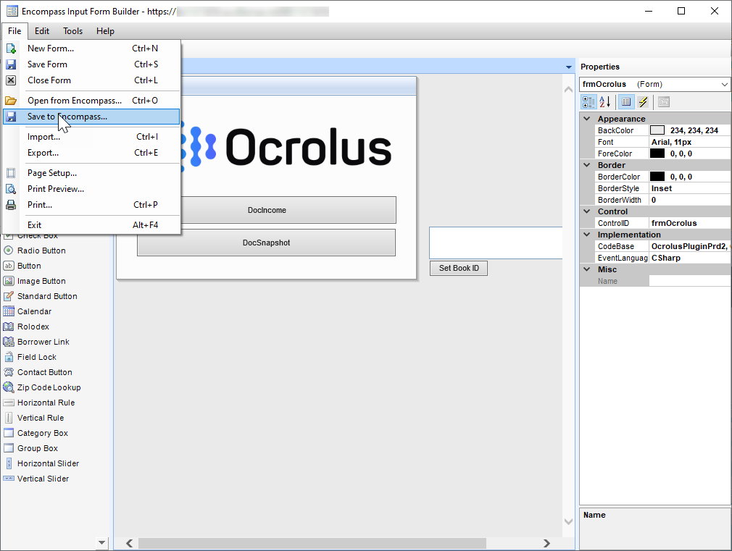Viewport: 732px width, 551px height.
Task: Collapse the Implementation property category
Action: (587, 234)
